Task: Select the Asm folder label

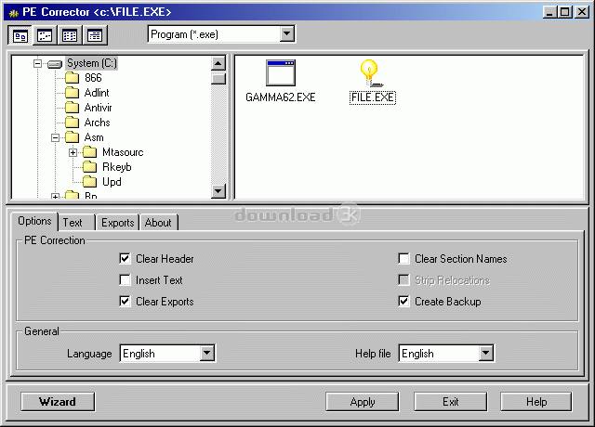Action: click(94, 137)
